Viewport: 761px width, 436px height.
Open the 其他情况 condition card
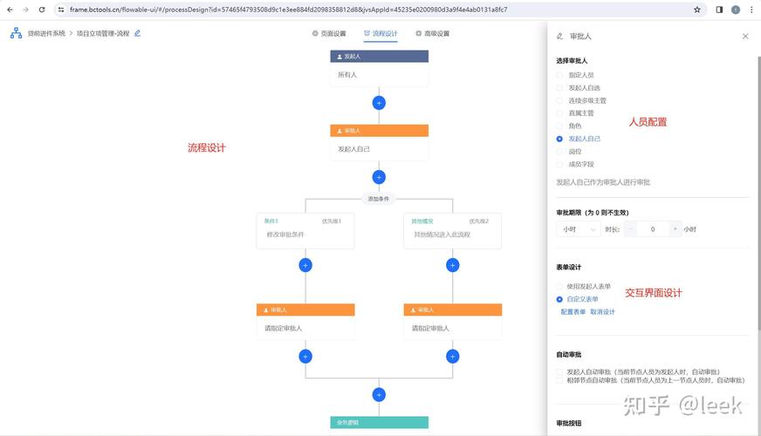[453, 231]
